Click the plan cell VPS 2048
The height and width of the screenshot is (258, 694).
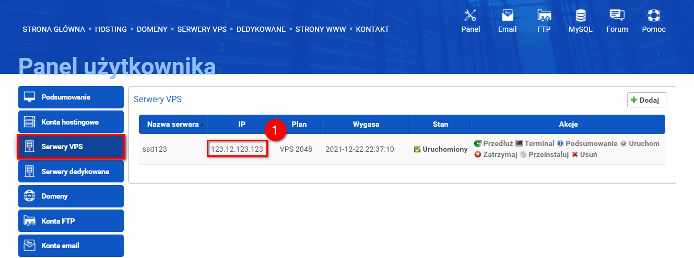pyautogui.click(x=296, y=150)
